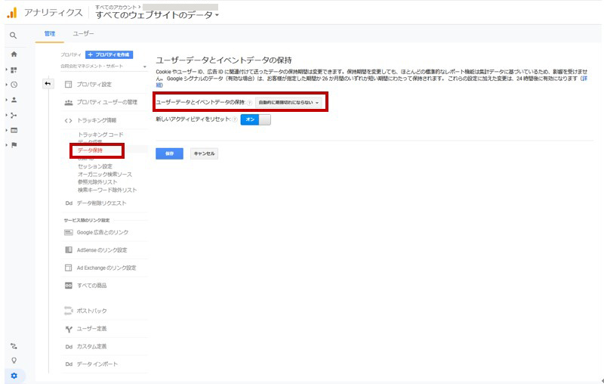Open Realtime reports clock icon
Screen dimensions: 604x384
click(x=14, y=85)
